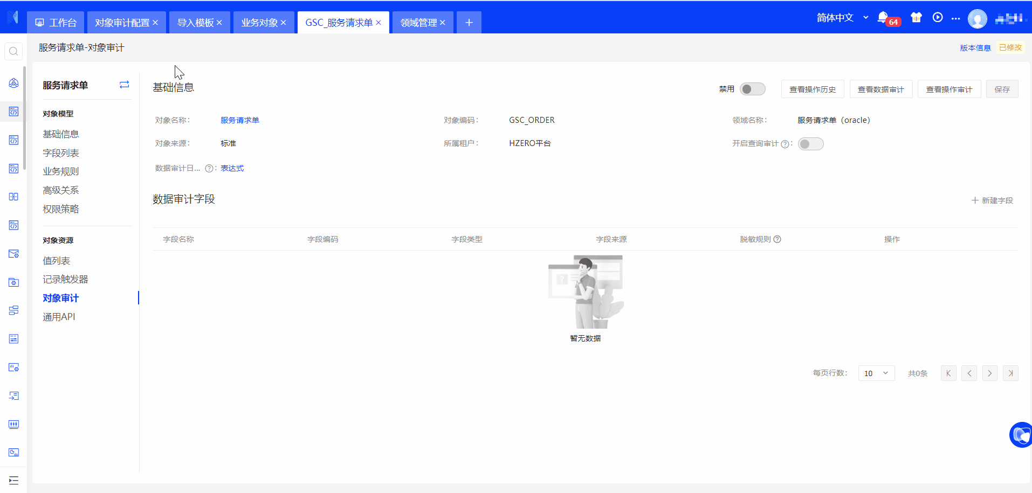
Task: Open the floating blue assistant bubble
Action: pyautogui.click(x=1020, y=435)
